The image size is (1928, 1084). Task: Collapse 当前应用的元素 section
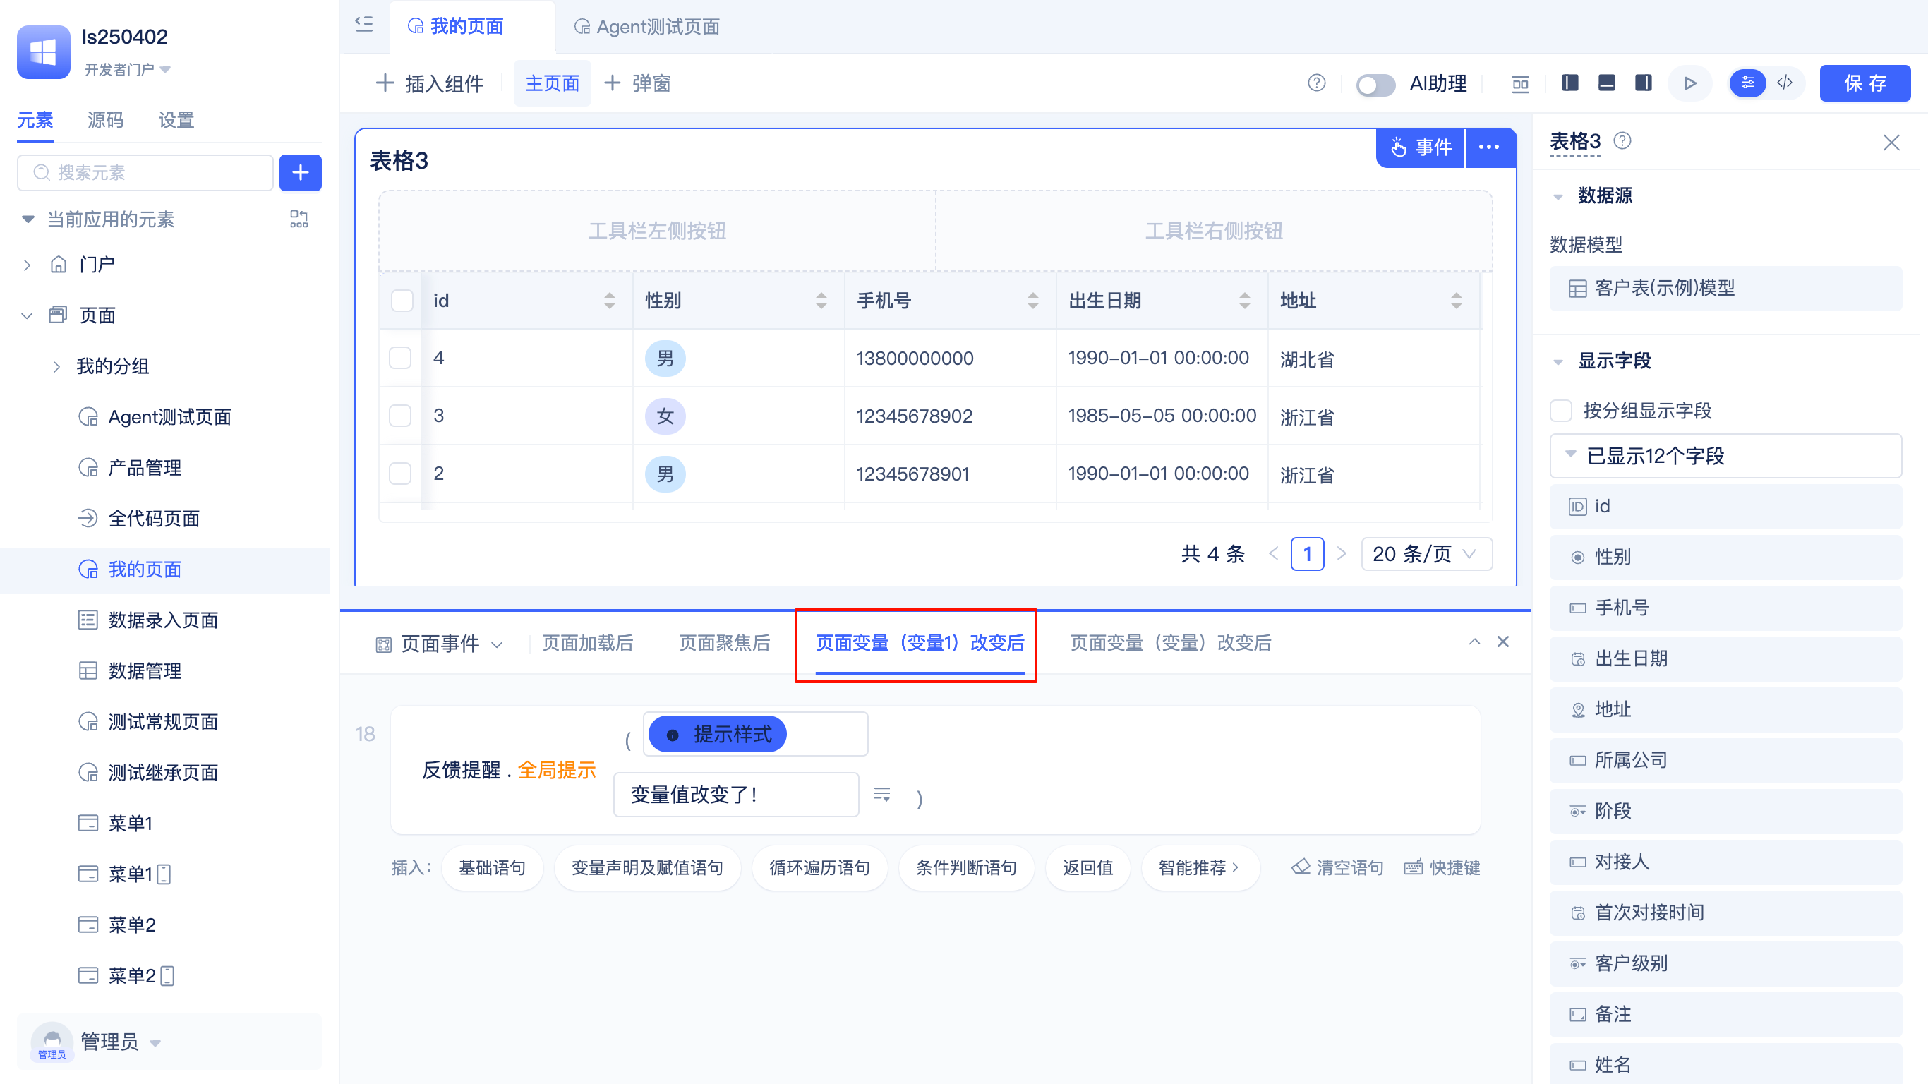tap(28, 219)
